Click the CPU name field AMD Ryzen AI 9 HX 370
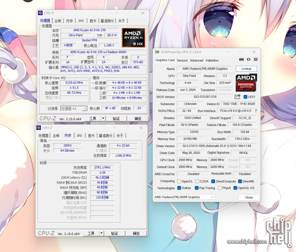 [89, 30]
